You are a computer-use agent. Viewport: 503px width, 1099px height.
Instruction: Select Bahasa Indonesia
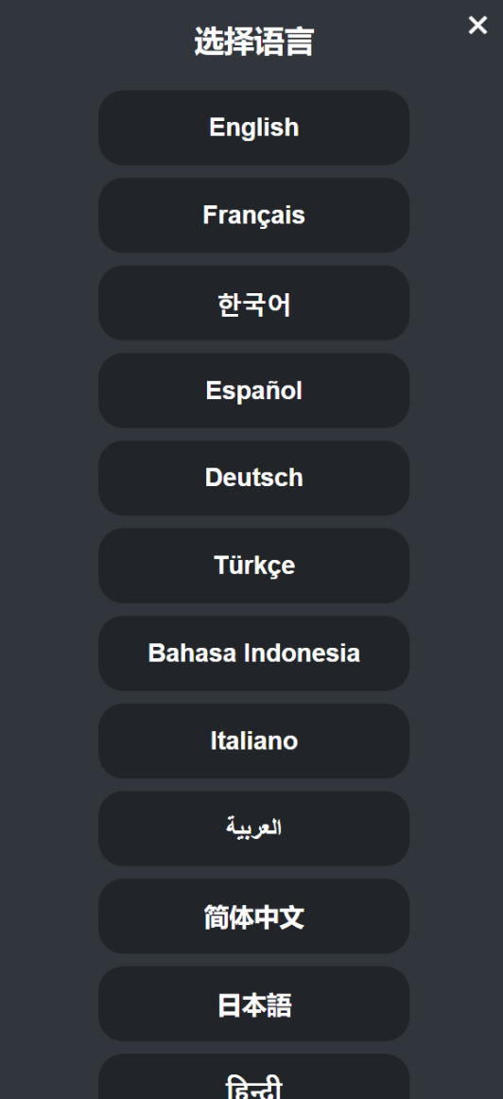(253, 654)
